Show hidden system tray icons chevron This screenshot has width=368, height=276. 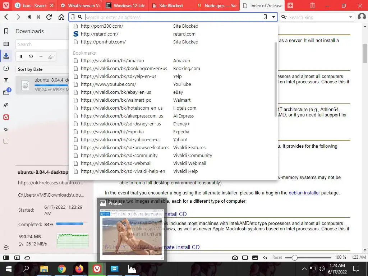[304, 269]
